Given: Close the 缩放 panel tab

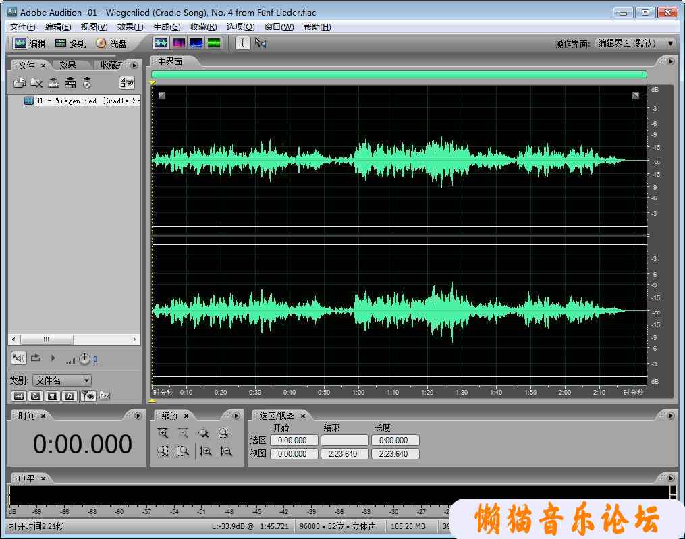Looking at the screenshot, I should tap(186, 416).
